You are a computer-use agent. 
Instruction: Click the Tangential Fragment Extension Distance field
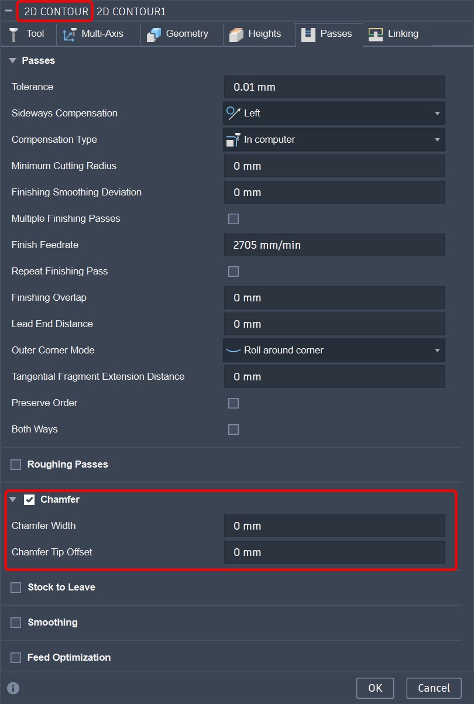[x=334, y=376]
